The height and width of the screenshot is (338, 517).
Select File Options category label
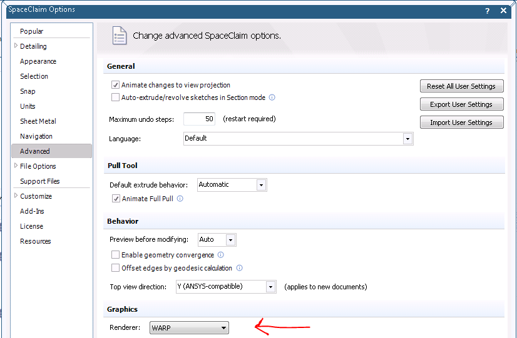tap(38, 166)
